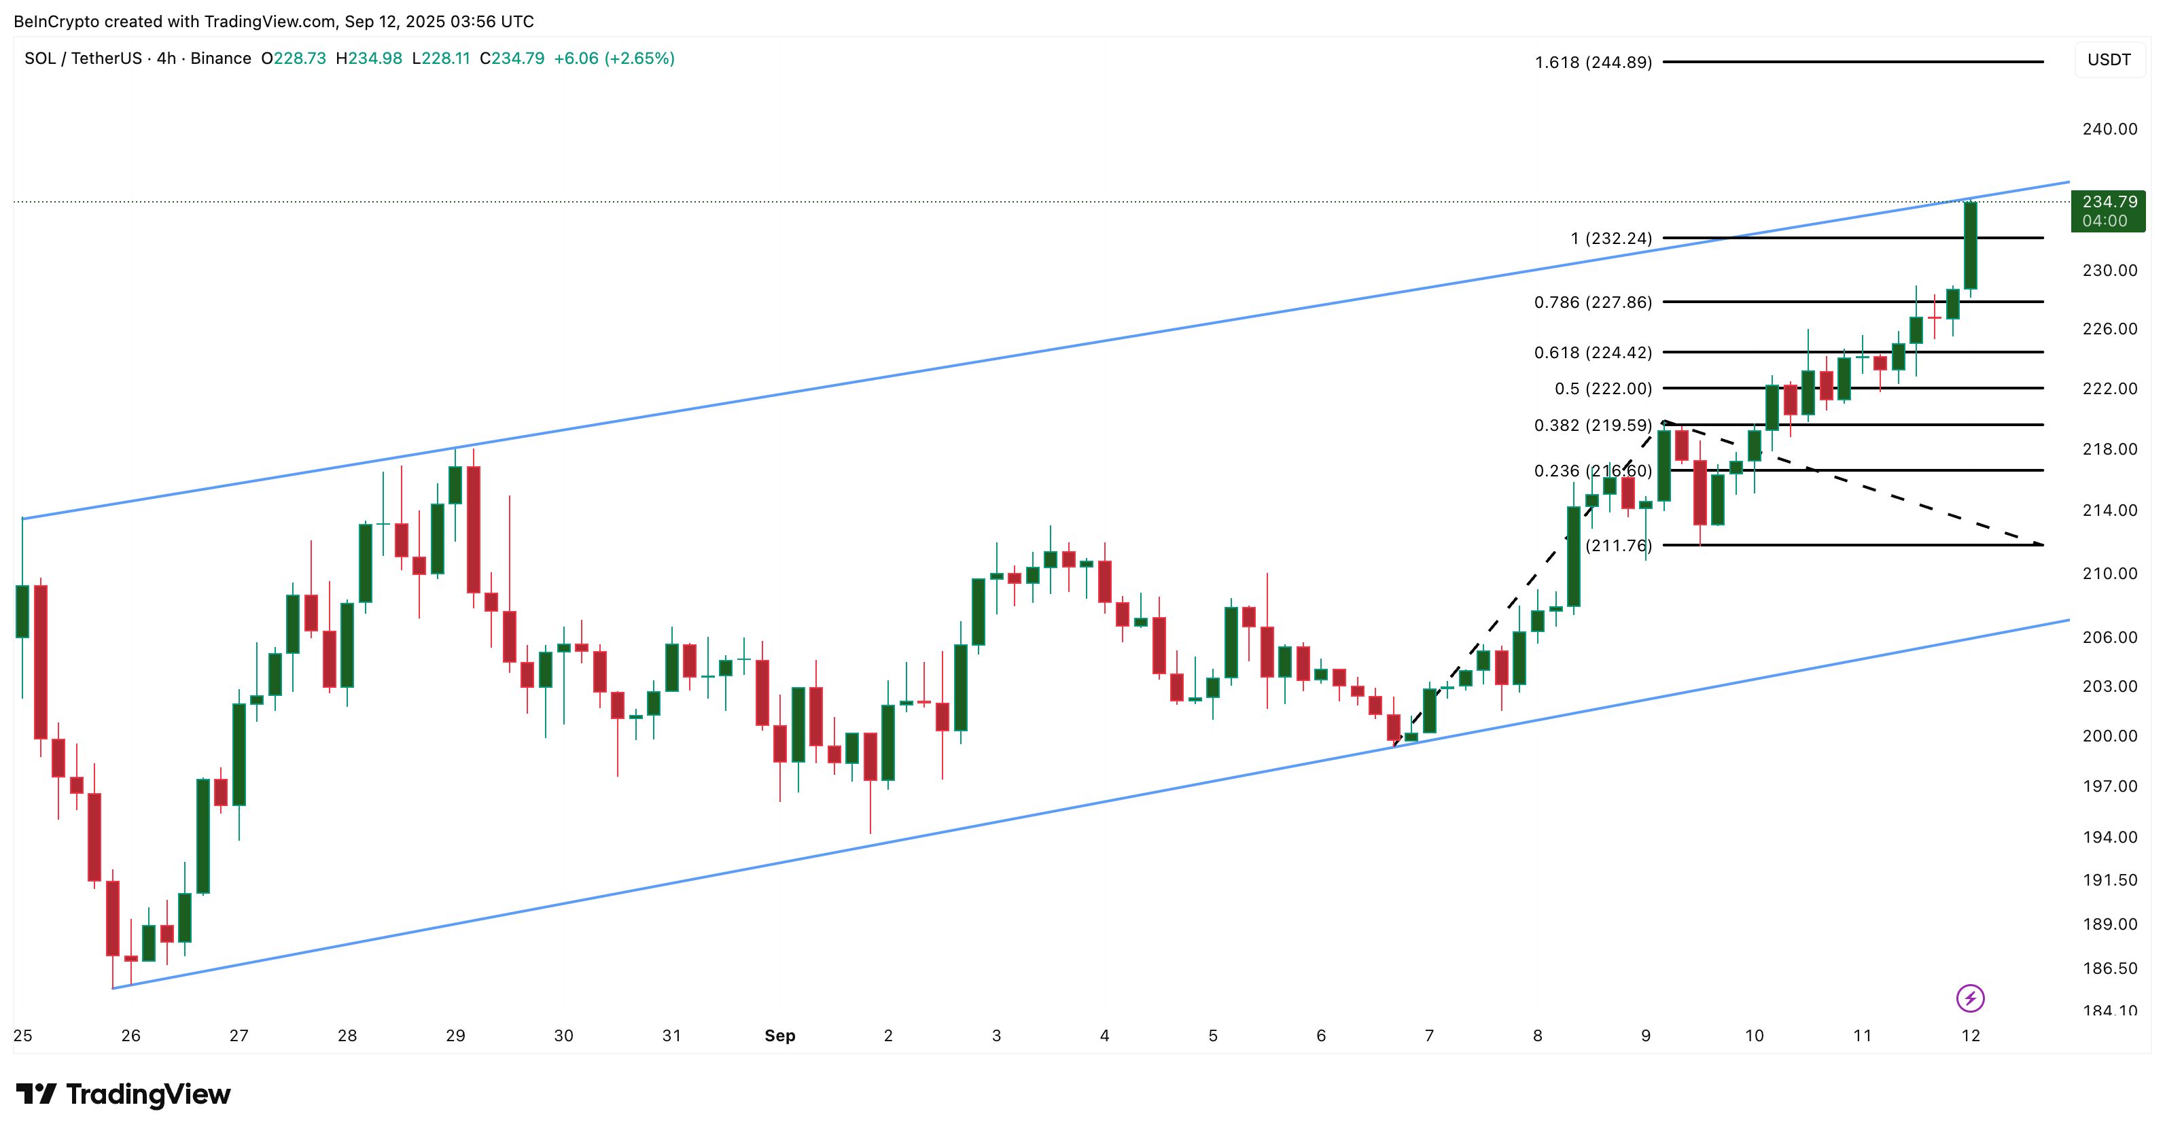Click the +6.06 (+2.65%) change value
Image resolution: width=2165 pixels, height=1135 pixels.
coord(614,58)
